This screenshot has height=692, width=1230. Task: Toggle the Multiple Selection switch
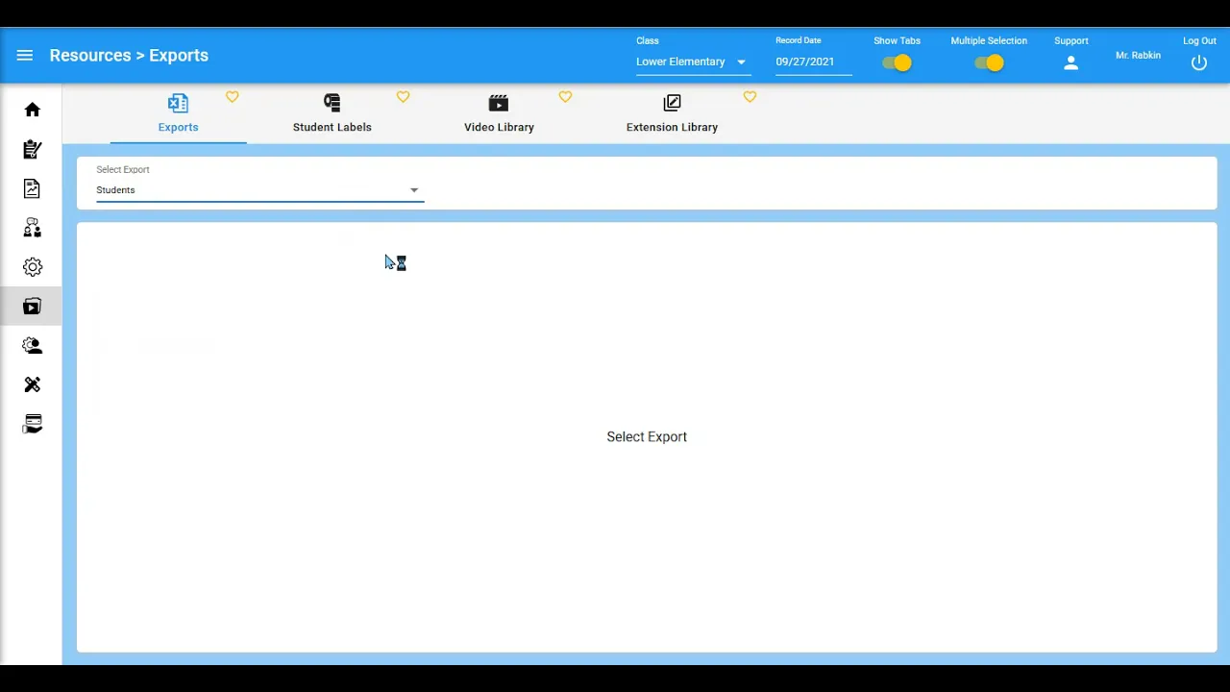[989, 63]
